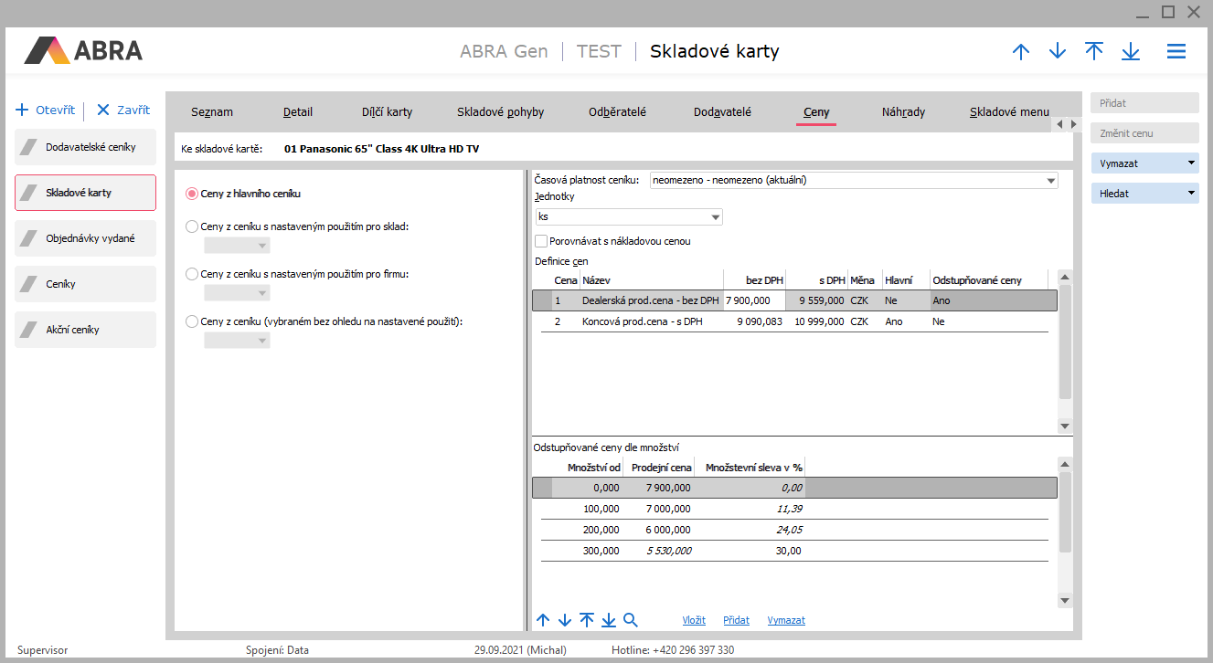Image resolution: width=1213 pixels, height=663 pixels.
Task: Switch to the Skladové pohyby tab
Action: pos(500,112)
